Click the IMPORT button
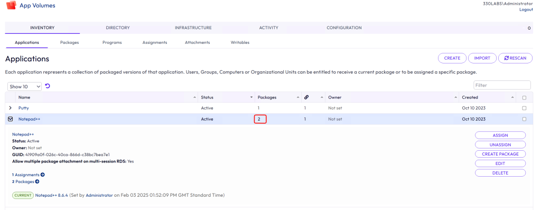Image resolution: width=541 pixels, height=210 pixels. point(482,58)
